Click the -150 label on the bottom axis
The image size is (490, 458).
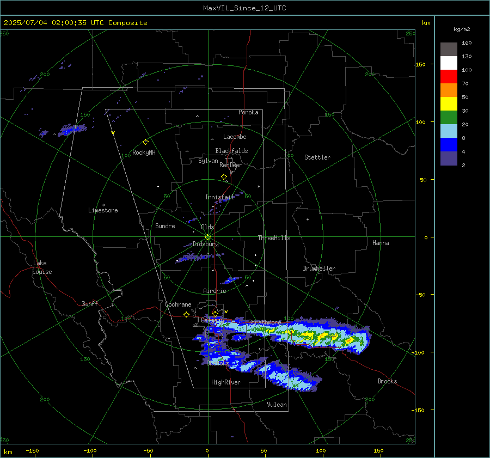32,450
